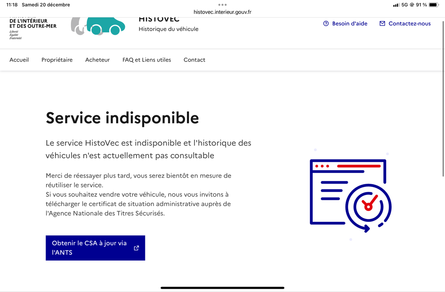This screenshot has height=292, width=445.
Task: Click the external link icon on the CSA button
Action: click(x=136, y=248)
